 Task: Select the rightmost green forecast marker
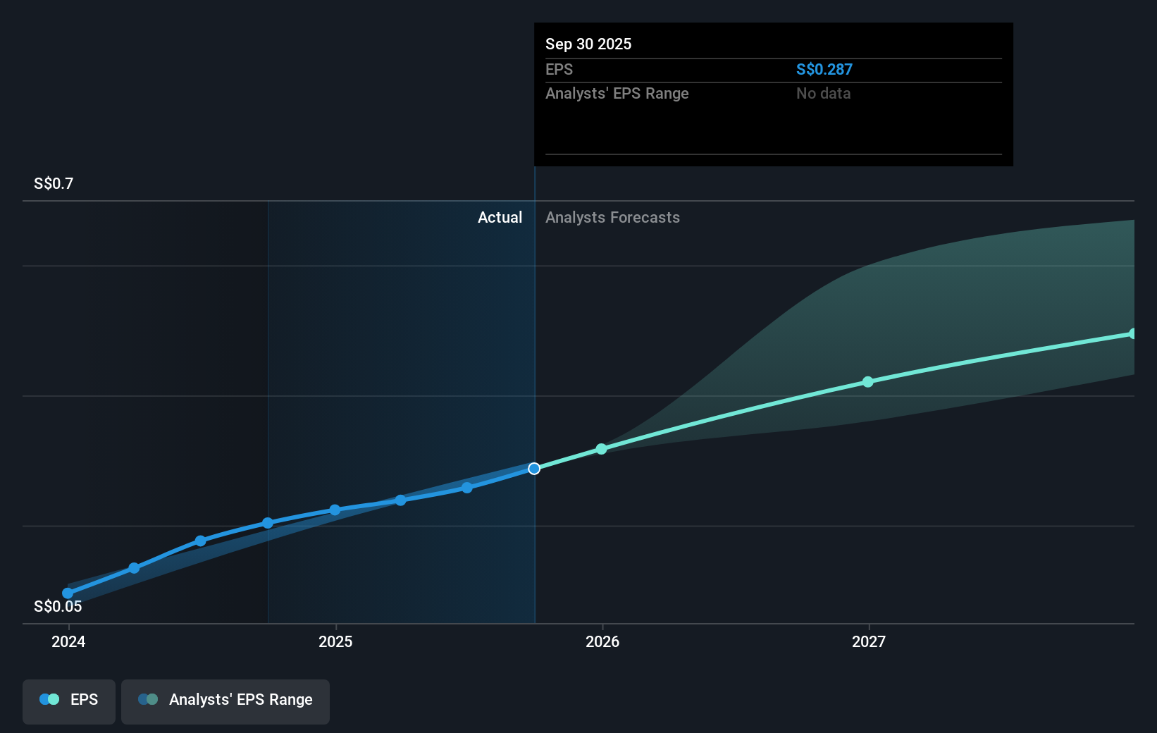click(1132, 333)
